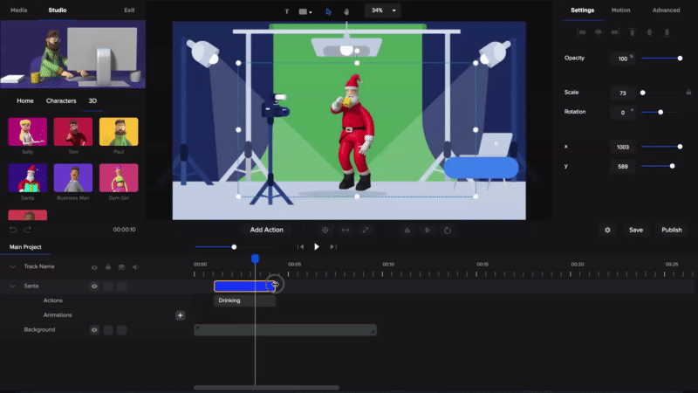Click the x position value field
The height and width of the screenshot is (393, 698).
pyautogui.click(x=623, y=147)
